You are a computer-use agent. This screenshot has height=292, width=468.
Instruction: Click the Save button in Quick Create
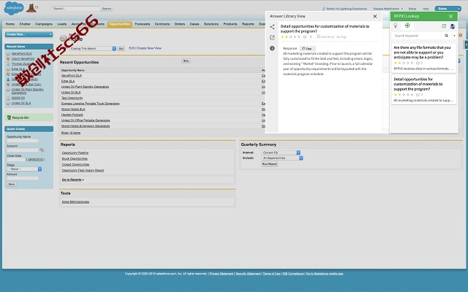pyautogui.click(x=12, y=184)
